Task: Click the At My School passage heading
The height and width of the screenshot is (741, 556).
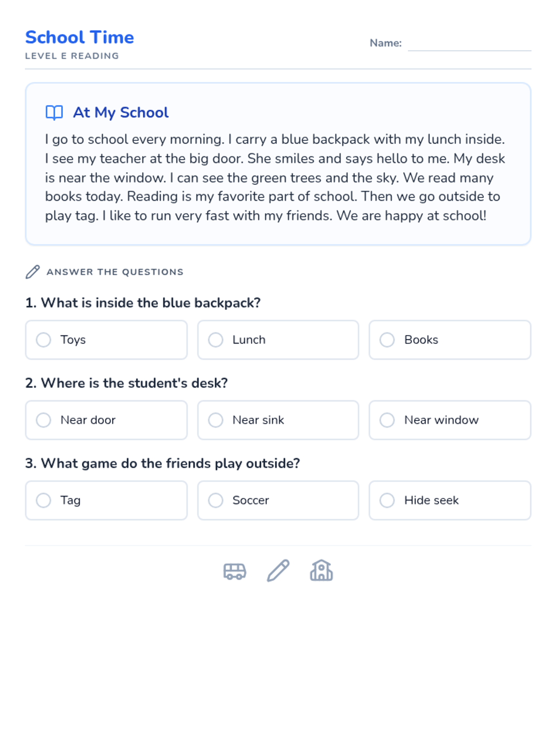Action: (x=121, y=113)
